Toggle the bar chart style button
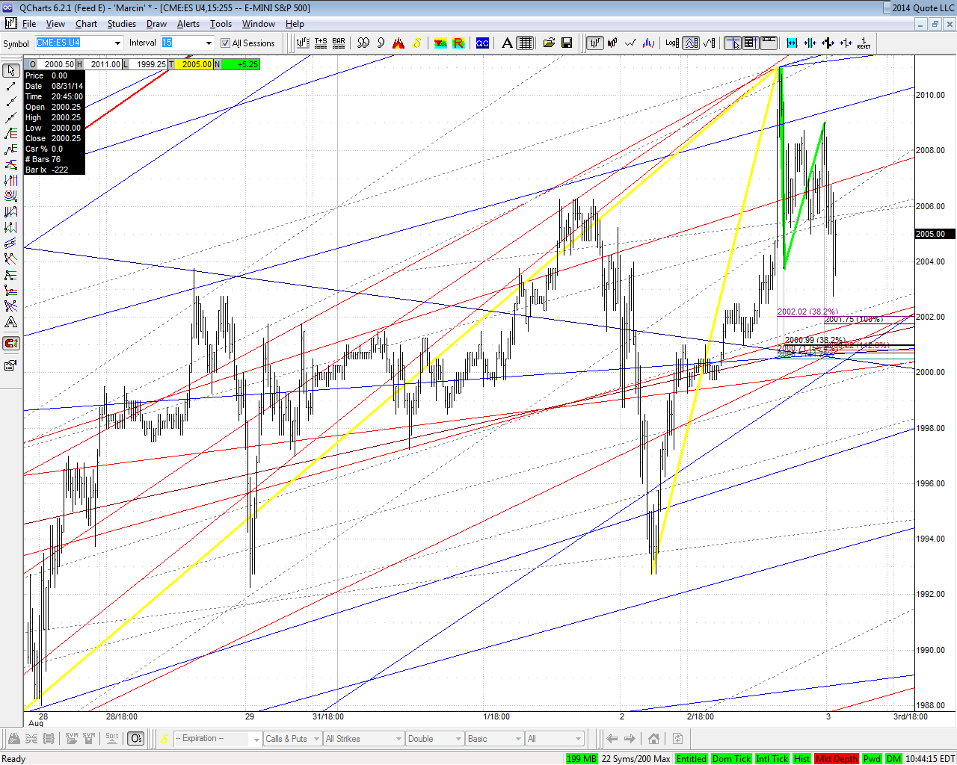 click(x=595, y=43)
